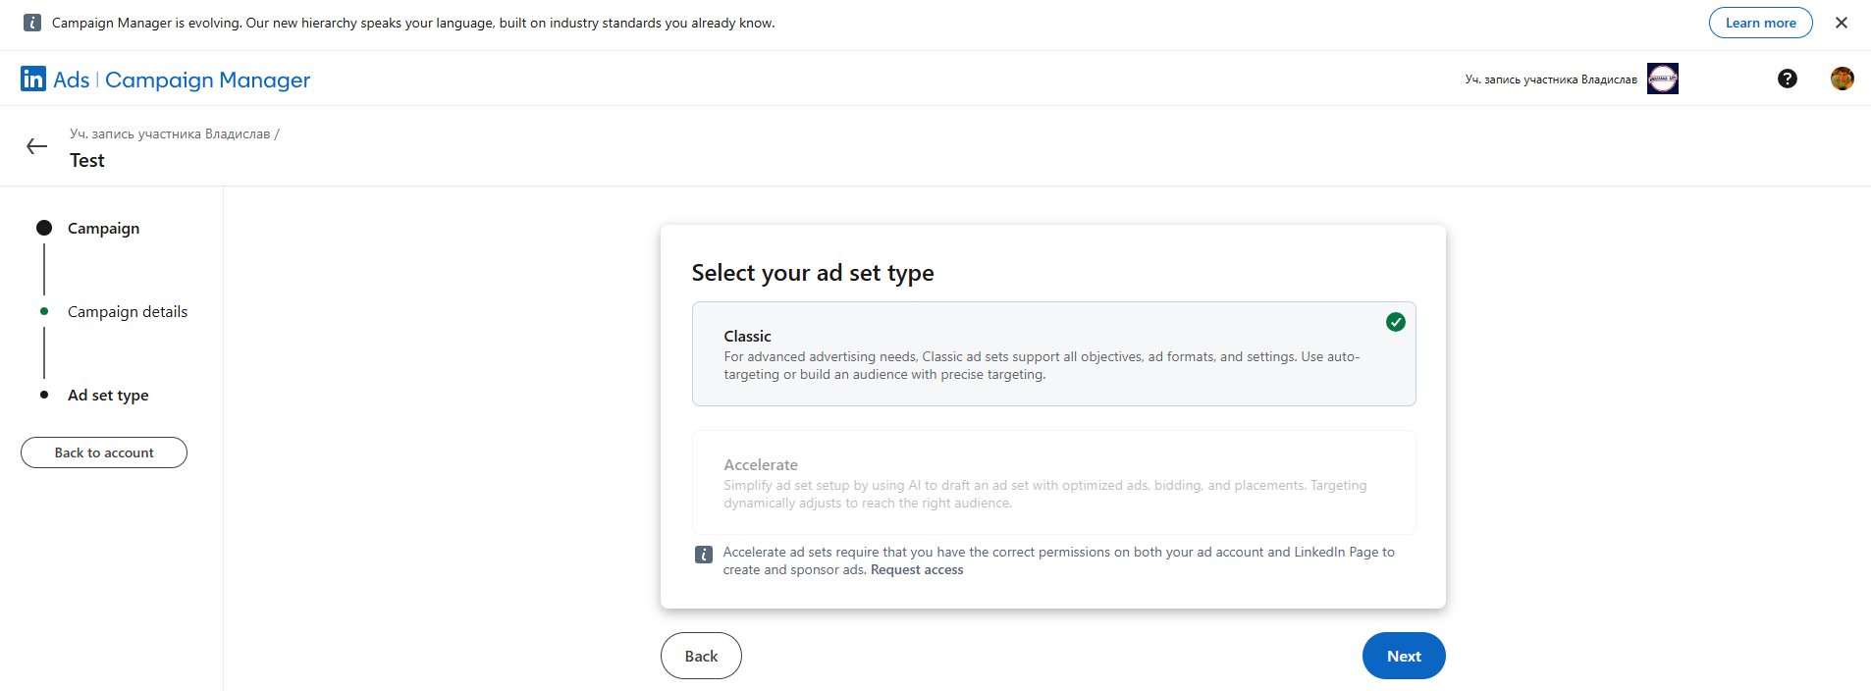This screenshot has width=1871, height=691.
Task: Click the Next button
Action: point(1404,656)
